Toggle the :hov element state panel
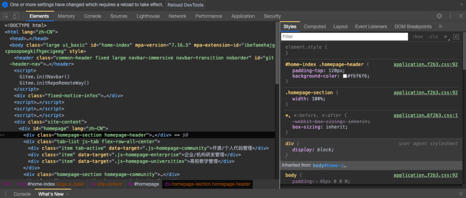Image resolution: width=466 pixels, height=198 pixels. click(417, 37)
